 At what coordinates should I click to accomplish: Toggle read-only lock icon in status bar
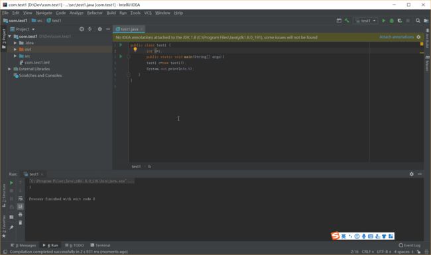pyautogui.click(x=418, y=252)
